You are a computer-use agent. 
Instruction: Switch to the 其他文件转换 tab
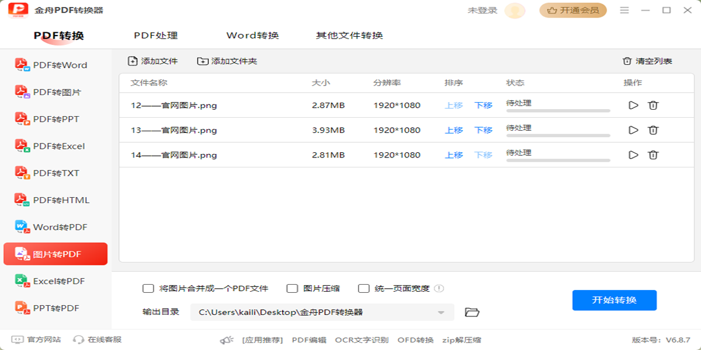(x=349, y=36)
